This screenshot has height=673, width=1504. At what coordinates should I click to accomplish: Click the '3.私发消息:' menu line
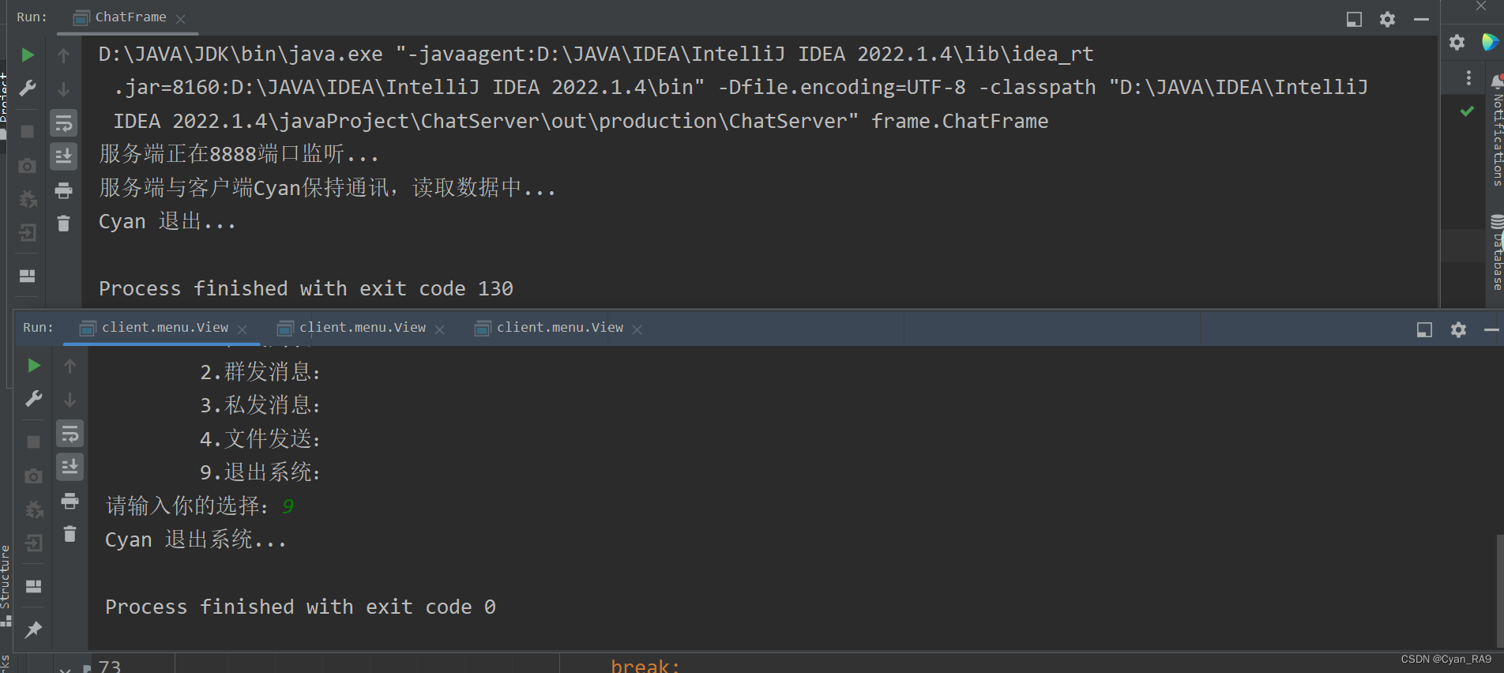pyautogui.click(x=260, y=405)
